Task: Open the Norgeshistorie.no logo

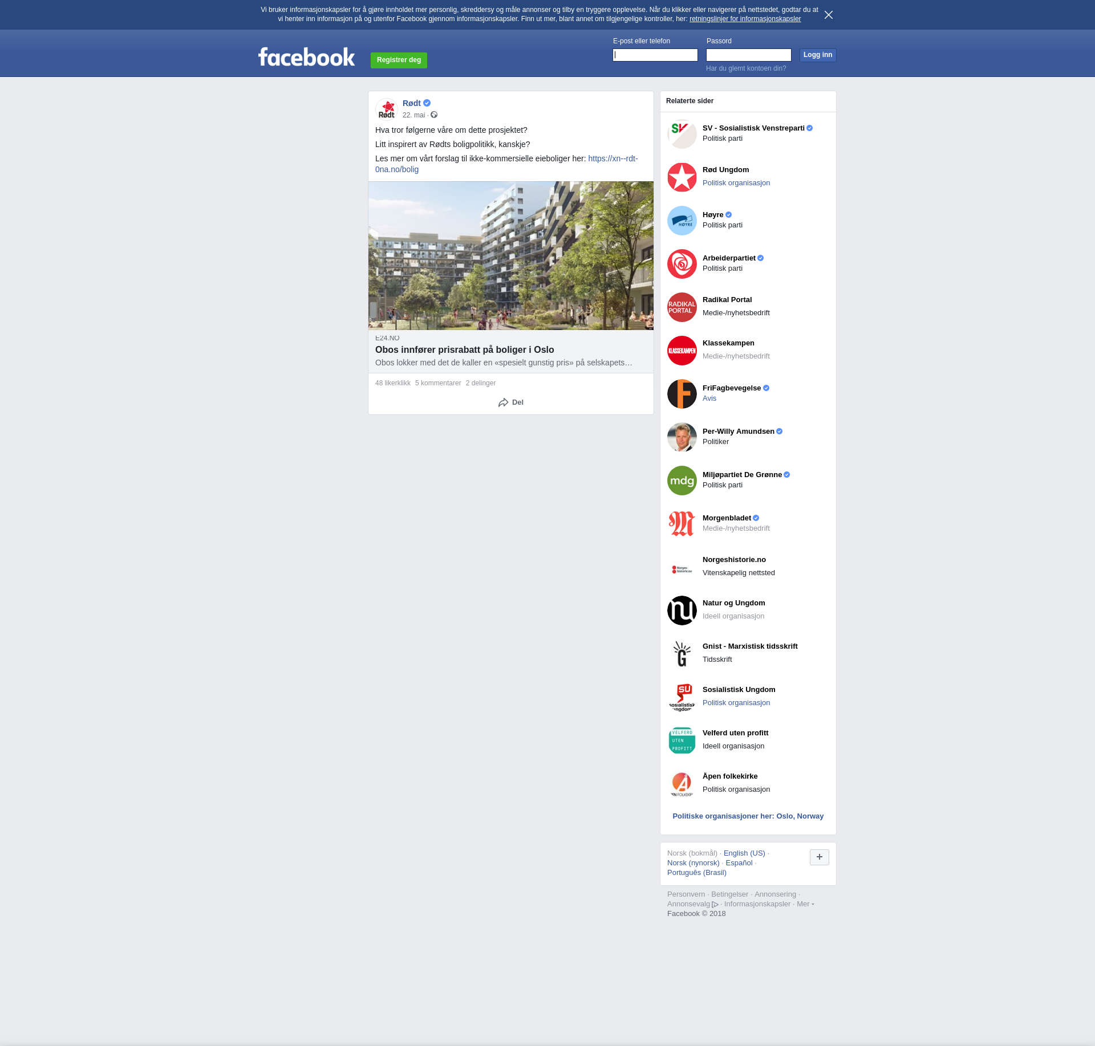Action: coord(682,567)
